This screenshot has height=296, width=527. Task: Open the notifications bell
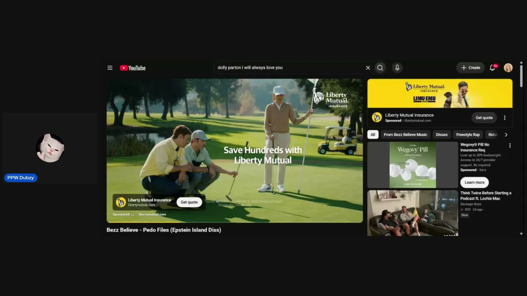pos(492,68)
